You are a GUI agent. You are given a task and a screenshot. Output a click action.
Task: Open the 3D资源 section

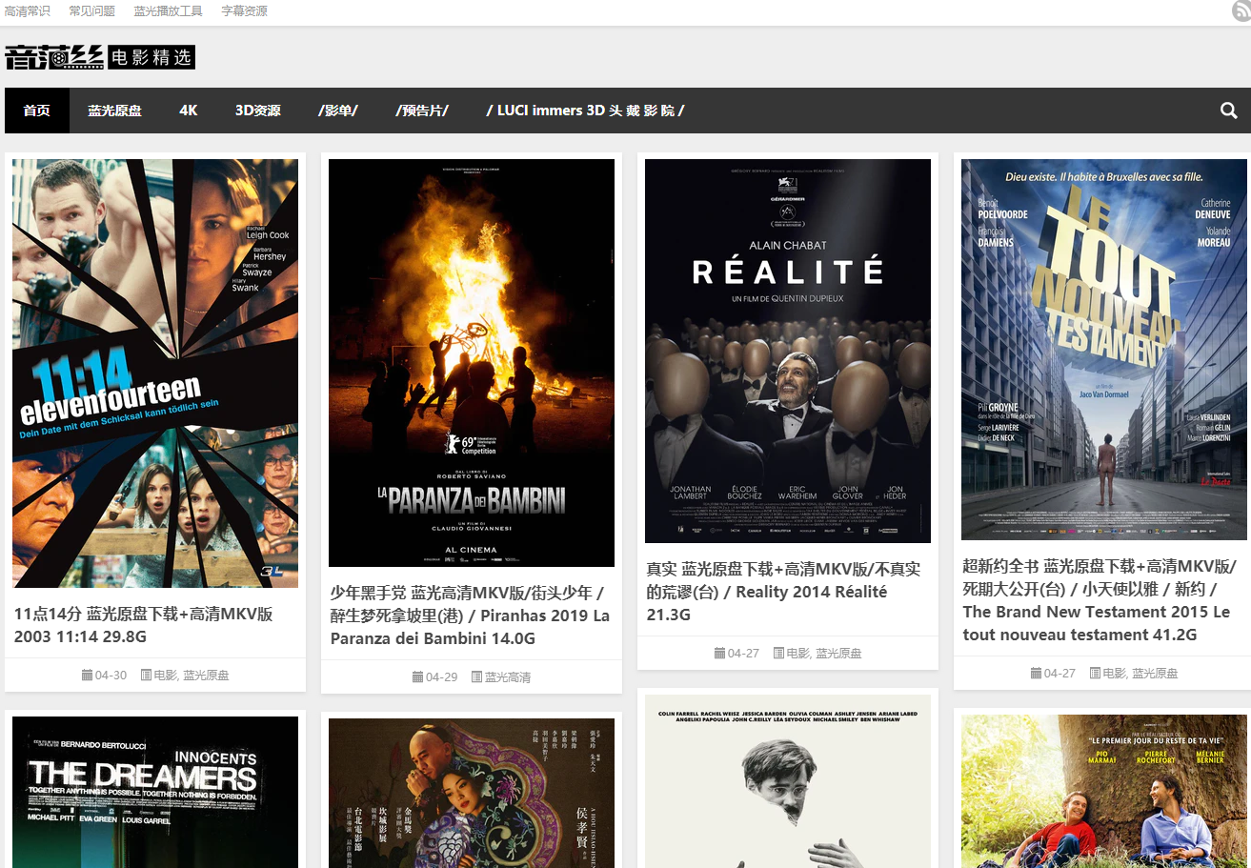click(x=258, y=111)
